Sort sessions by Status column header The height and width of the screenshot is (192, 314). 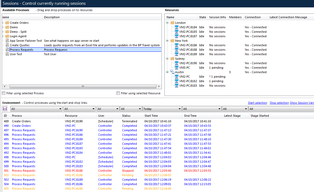click(131, 116)
